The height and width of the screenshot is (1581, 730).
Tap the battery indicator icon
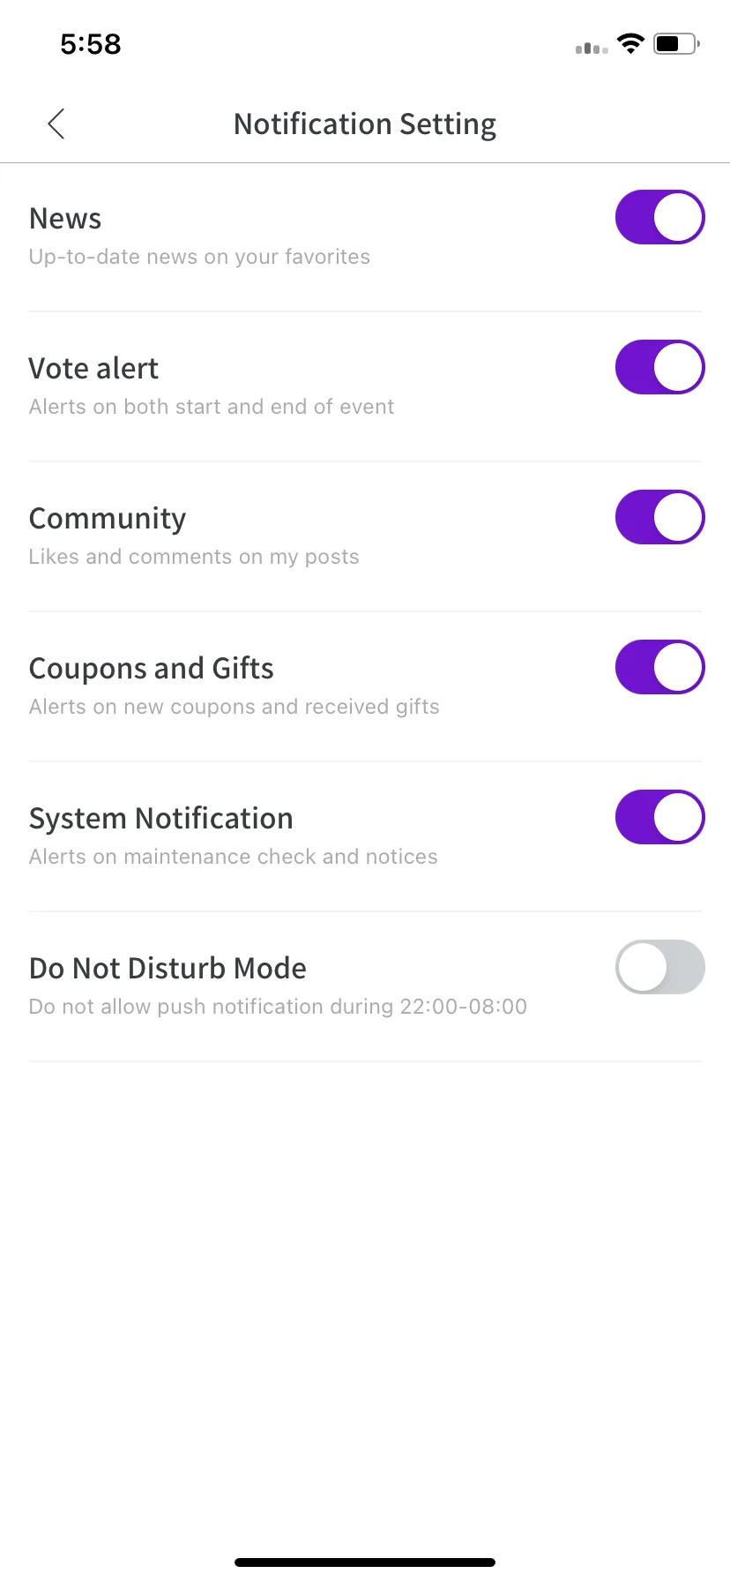(675, 44)
